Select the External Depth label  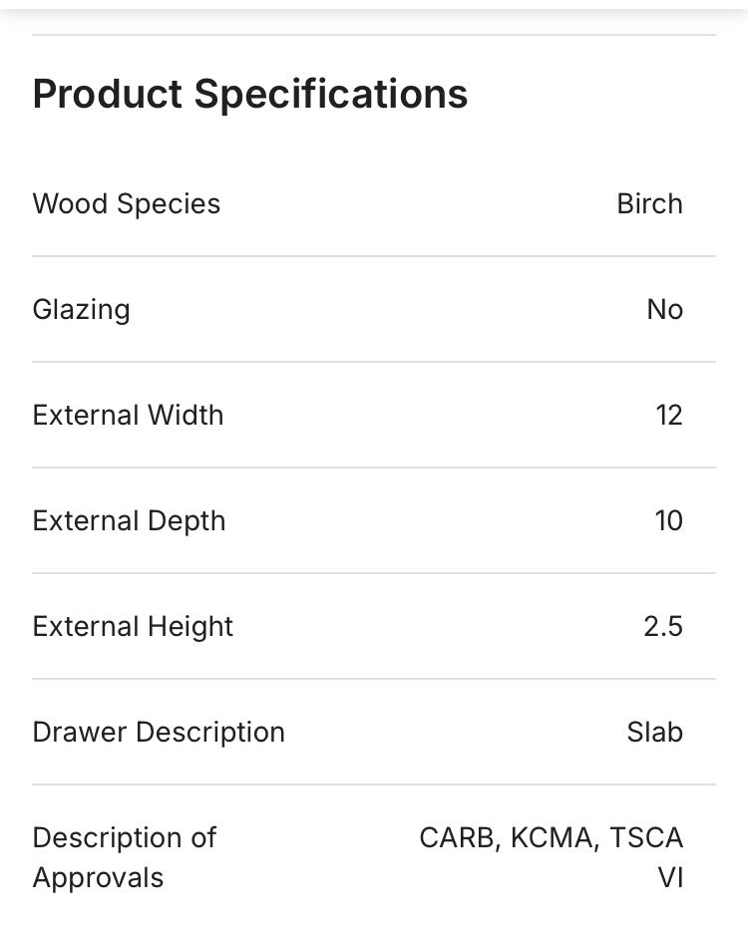click(x=129, y=521)
